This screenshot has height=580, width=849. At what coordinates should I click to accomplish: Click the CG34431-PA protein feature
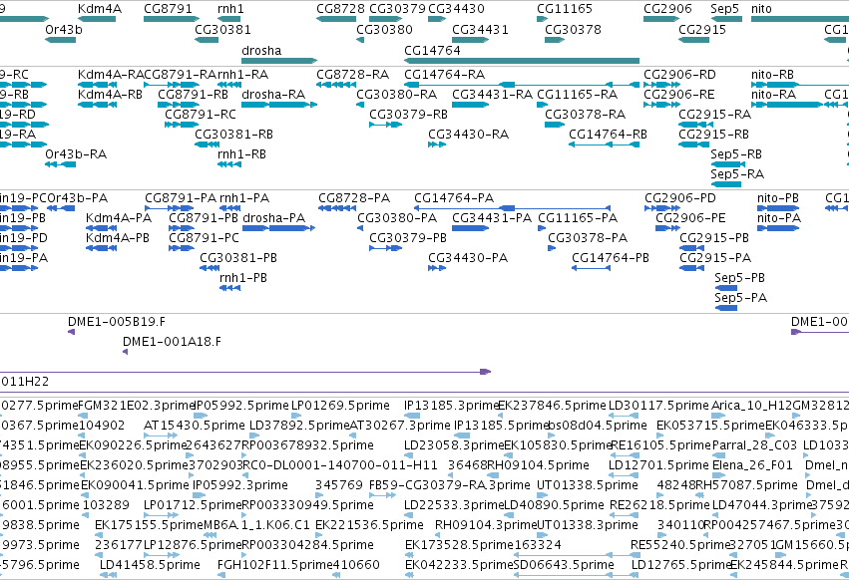(471, 228)
